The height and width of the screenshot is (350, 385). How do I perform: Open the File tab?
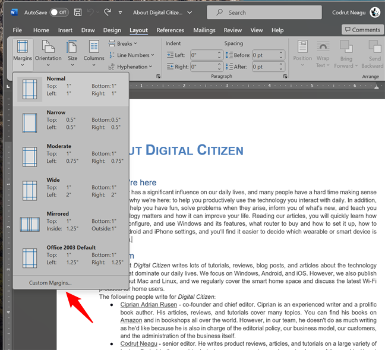(17, 30)
